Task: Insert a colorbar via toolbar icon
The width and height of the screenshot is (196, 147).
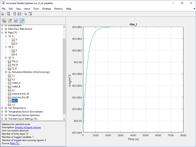Action: pos(15,14)
